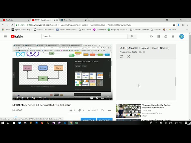Open the Action Center notifications
Image resolution: width=191 pixels, height=143 pixels.
[186, 123]
